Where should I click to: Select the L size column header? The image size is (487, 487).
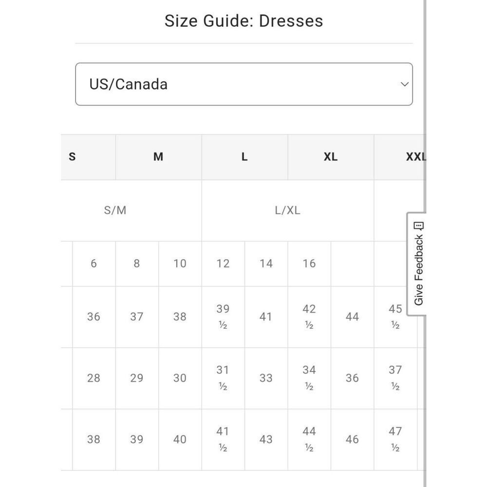click(245, 157)
